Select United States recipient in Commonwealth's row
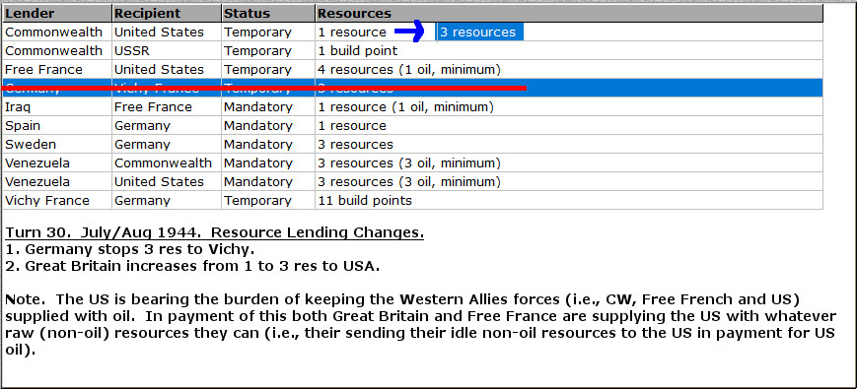The width and height of the screenshot is (857, 389). pos(167,32)
